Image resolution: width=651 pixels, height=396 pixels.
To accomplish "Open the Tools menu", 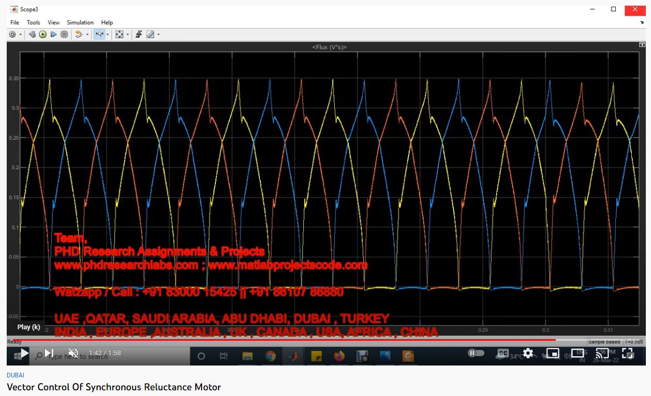I will tap(33, 22).
